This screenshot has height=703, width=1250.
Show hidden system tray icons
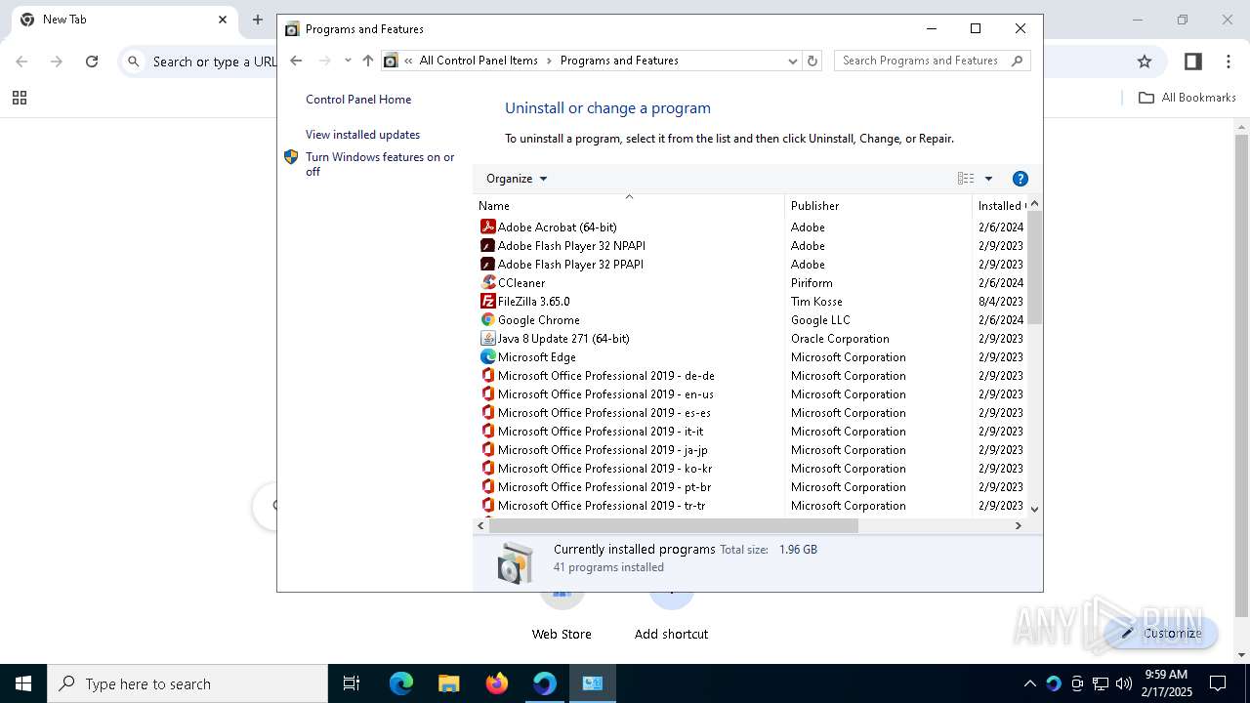(x=1029, y=683)
